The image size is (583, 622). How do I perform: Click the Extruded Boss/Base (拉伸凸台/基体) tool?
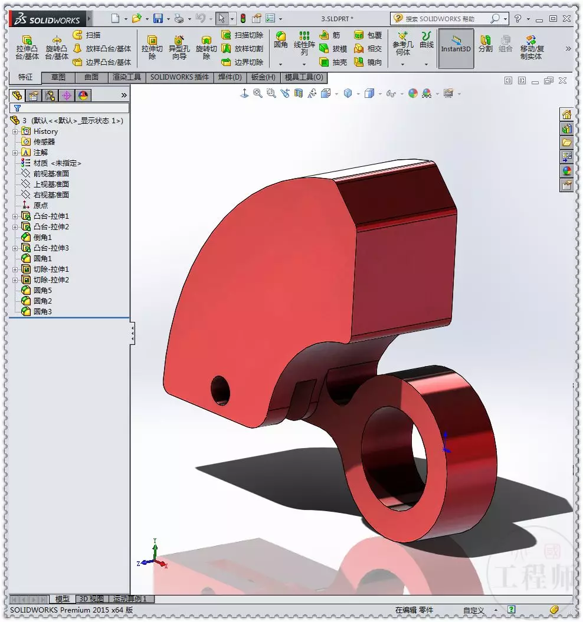tap(27, 48)
